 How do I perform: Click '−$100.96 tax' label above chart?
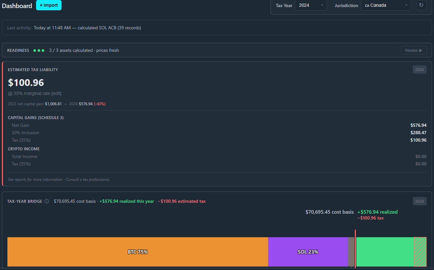tap(370, 218)
